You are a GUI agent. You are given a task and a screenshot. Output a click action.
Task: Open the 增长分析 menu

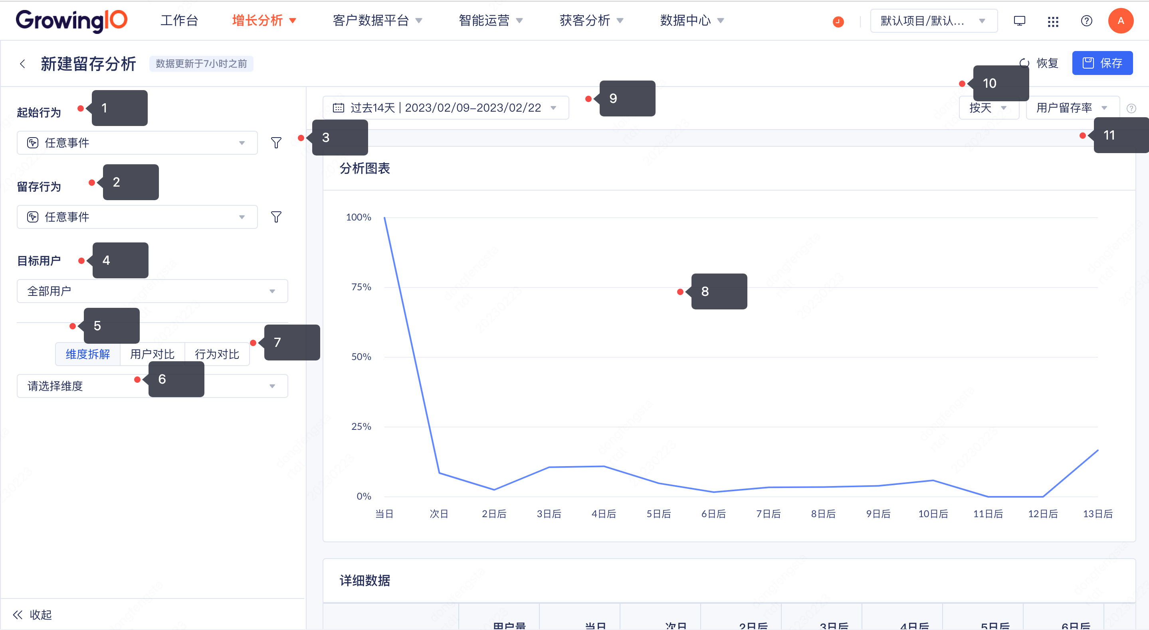click(263, 20)
